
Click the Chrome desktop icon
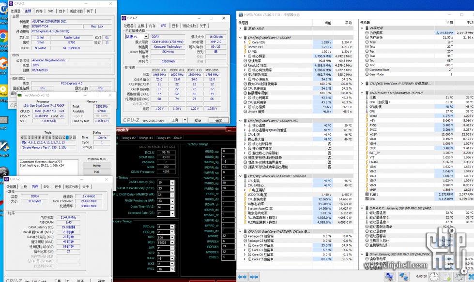[3, 37]
